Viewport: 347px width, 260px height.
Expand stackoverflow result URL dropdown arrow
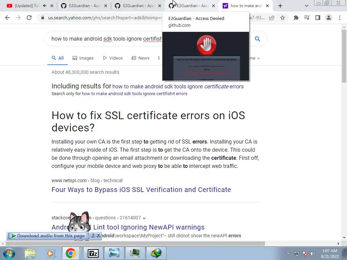point(144,218)
